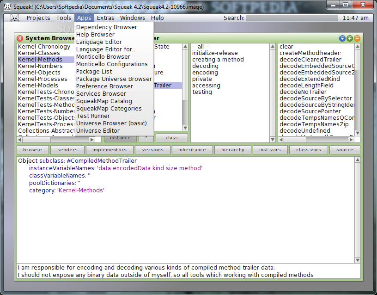This screenshot has width=377, height=295.
Task: Open Monticello Configurations from the menu
Action: coord(114,64)
